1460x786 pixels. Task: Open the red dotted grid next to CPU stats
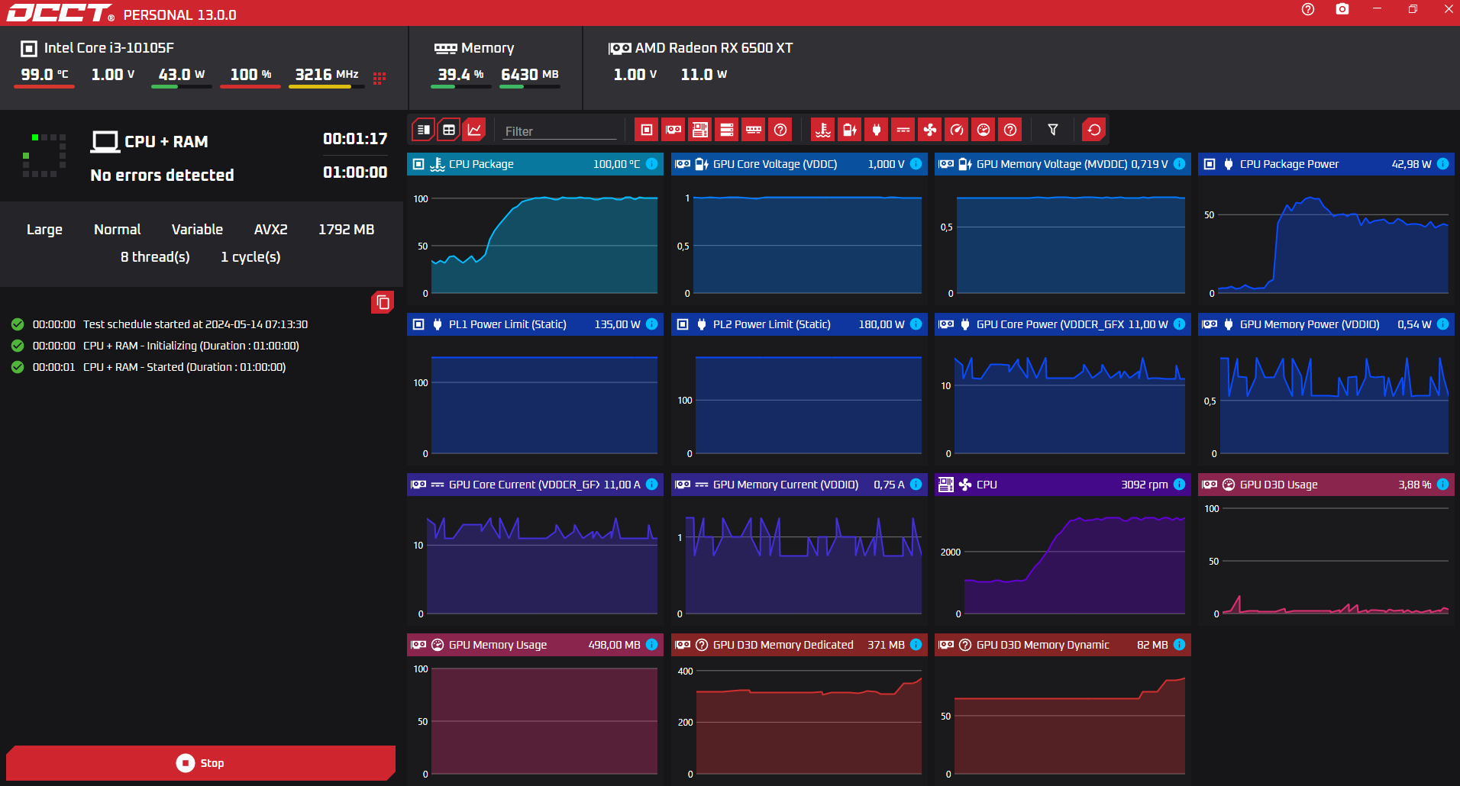[380, 77]
